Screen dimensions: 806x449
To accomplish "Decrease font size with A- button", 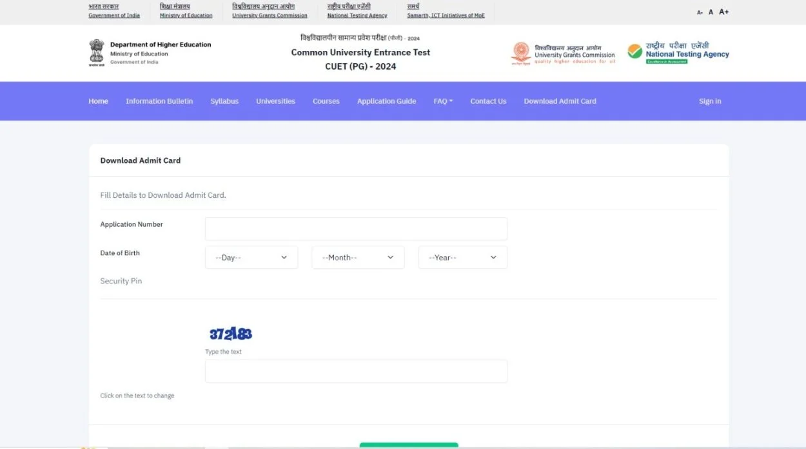I will [x=700, y=12].
